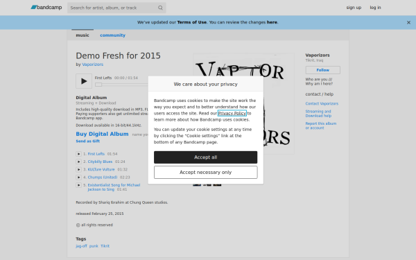This screenshot has width=416, height=260.
Task: Open the sign up link
Action: (354, 8)
